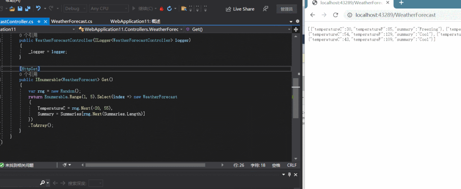The width and height of the screenshot is (461, 189).
Task: Click the browser site info icon
Action: [349, 15]
